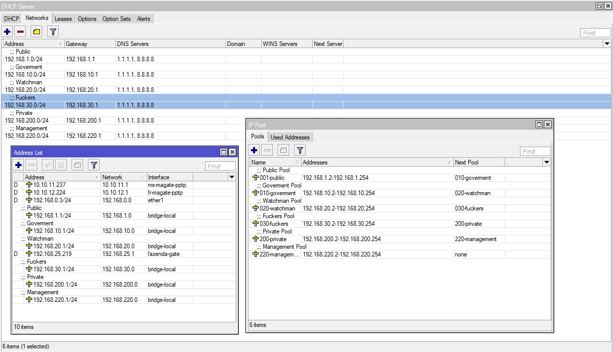The image size is (613, 352).
Task: Select the Pools tab in IP Pool
Action: click(x=258, y=136)
